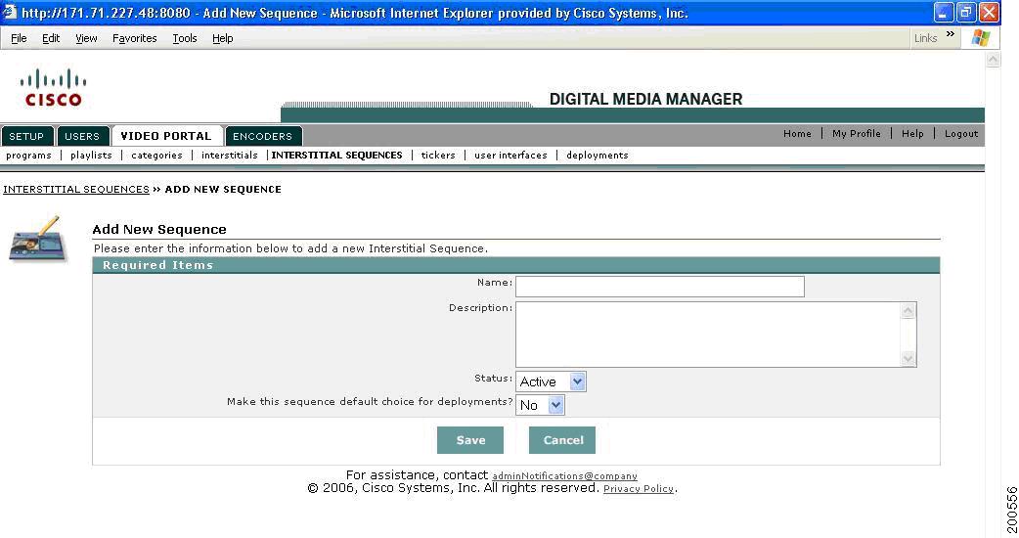Open the Edit menu

pos(51,38)
